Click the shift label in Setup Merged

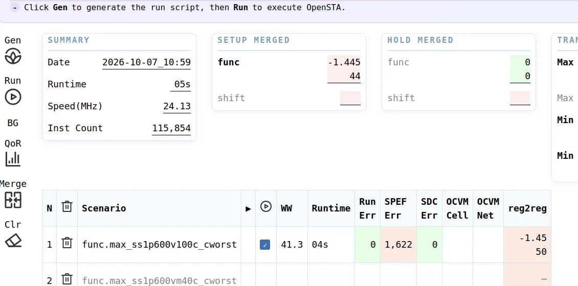231,98
